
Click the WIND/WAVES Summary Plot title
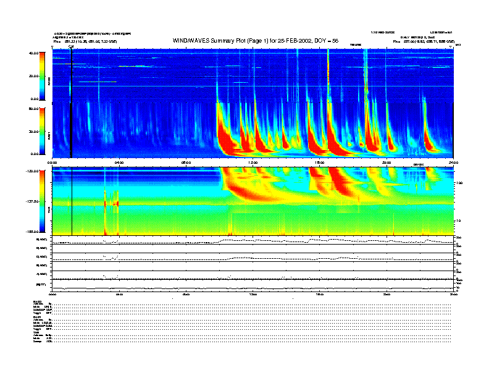click(x=256, y=41)
